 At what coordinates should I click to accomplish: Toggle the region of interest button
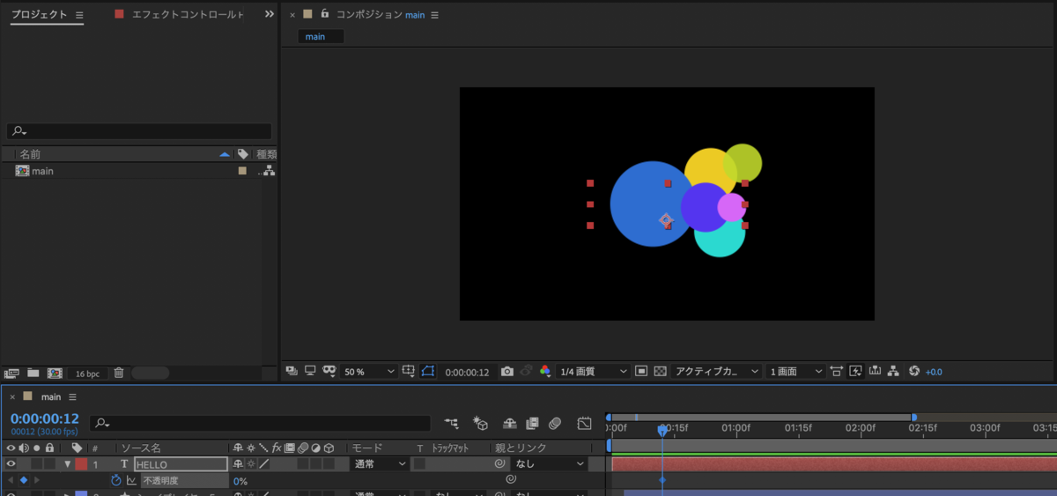point(641,372)
